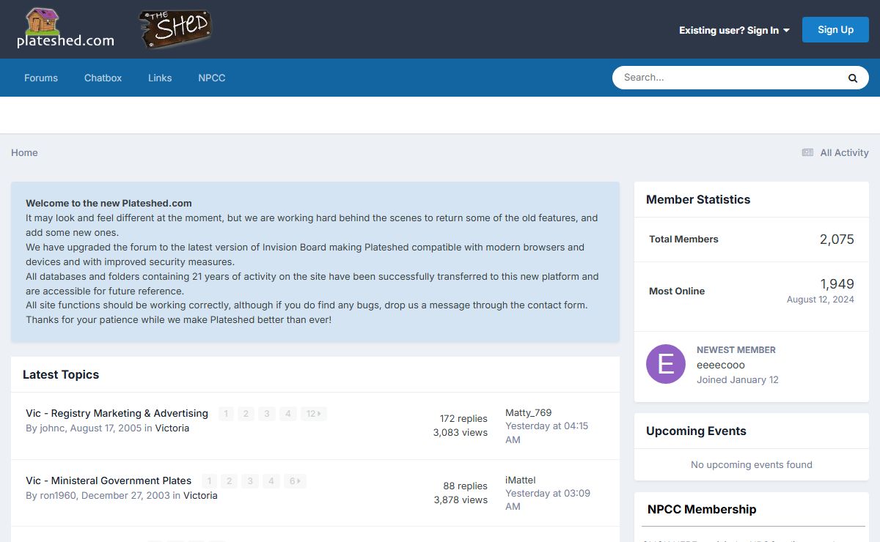Click the search magnifier icon
The height and width of the screenshot is (542, 880).
(852, 78)
